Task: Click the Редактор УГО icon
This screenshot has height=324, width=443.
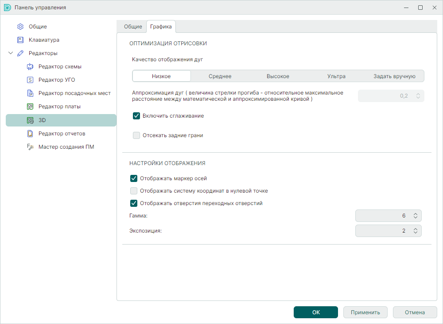Action: [x=30, y=80]
